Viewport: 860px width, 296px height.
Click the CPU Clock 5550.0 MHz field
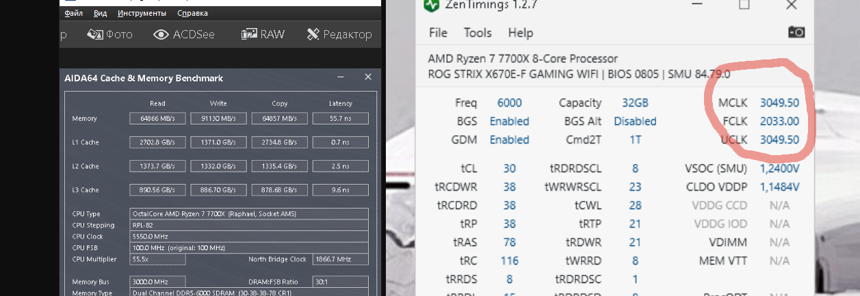coord(249,237)
